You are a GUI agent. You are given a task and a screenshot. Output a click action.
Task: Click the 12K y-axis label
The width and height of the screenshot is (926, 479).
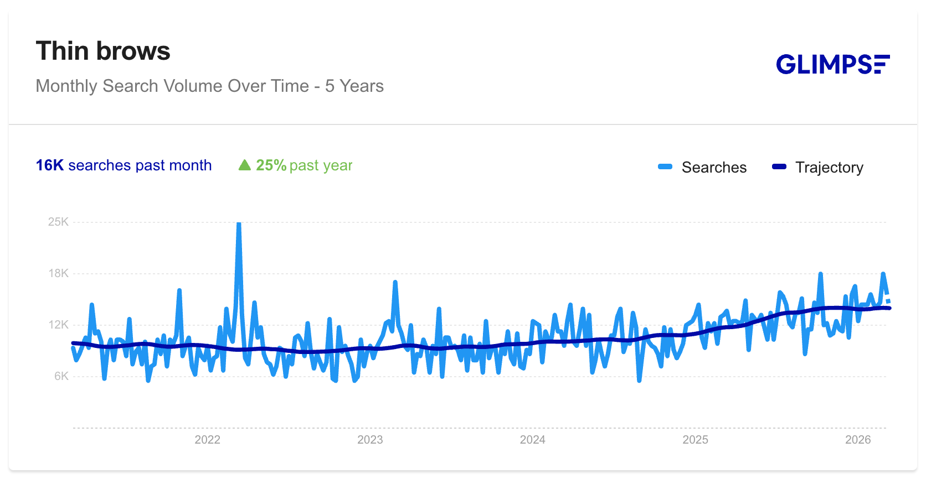[58, 325]
